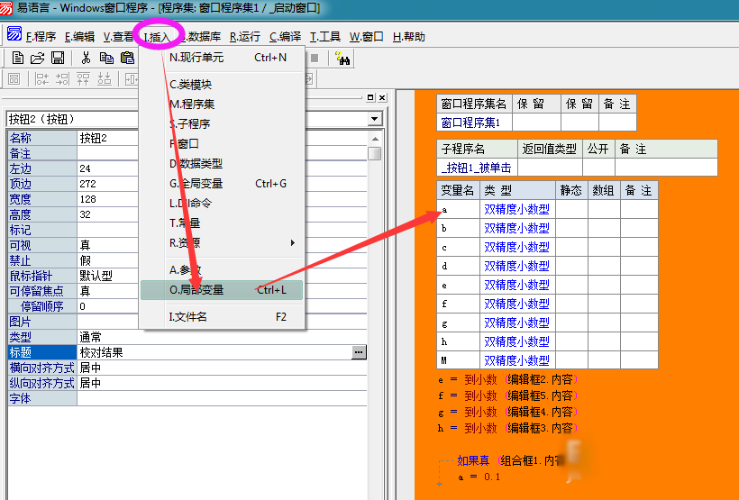Click the 静态 cell for variable a
This screenshot has width=739, height=500.
point(571,209)
